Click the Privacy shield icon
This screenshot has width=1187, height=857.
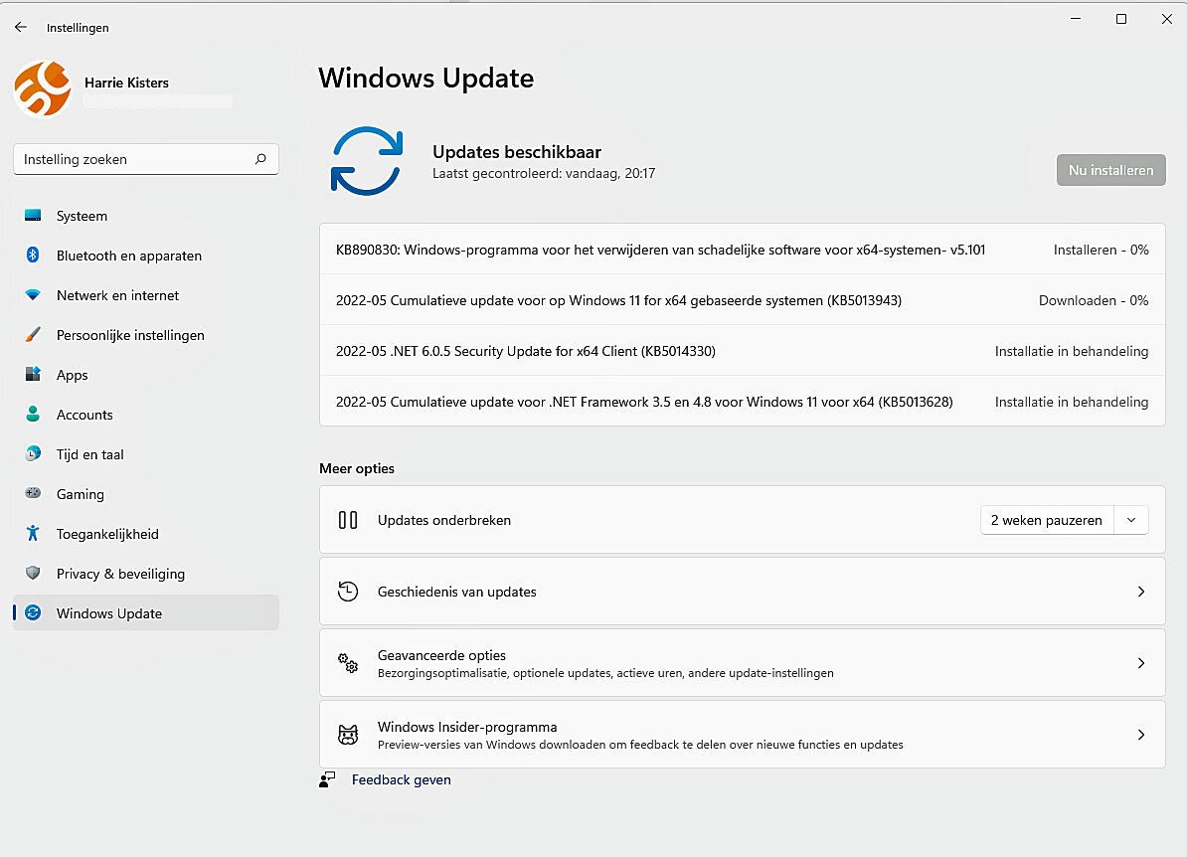[33, 573]
